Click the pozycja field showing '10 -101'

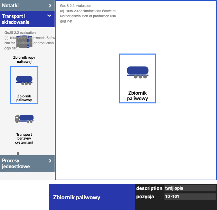[190, 197]
